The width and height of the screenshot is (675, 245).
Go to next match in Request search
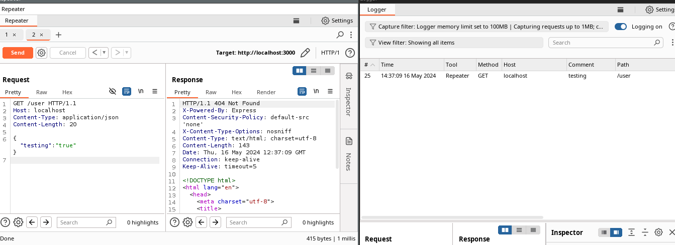tap(46, 222)
